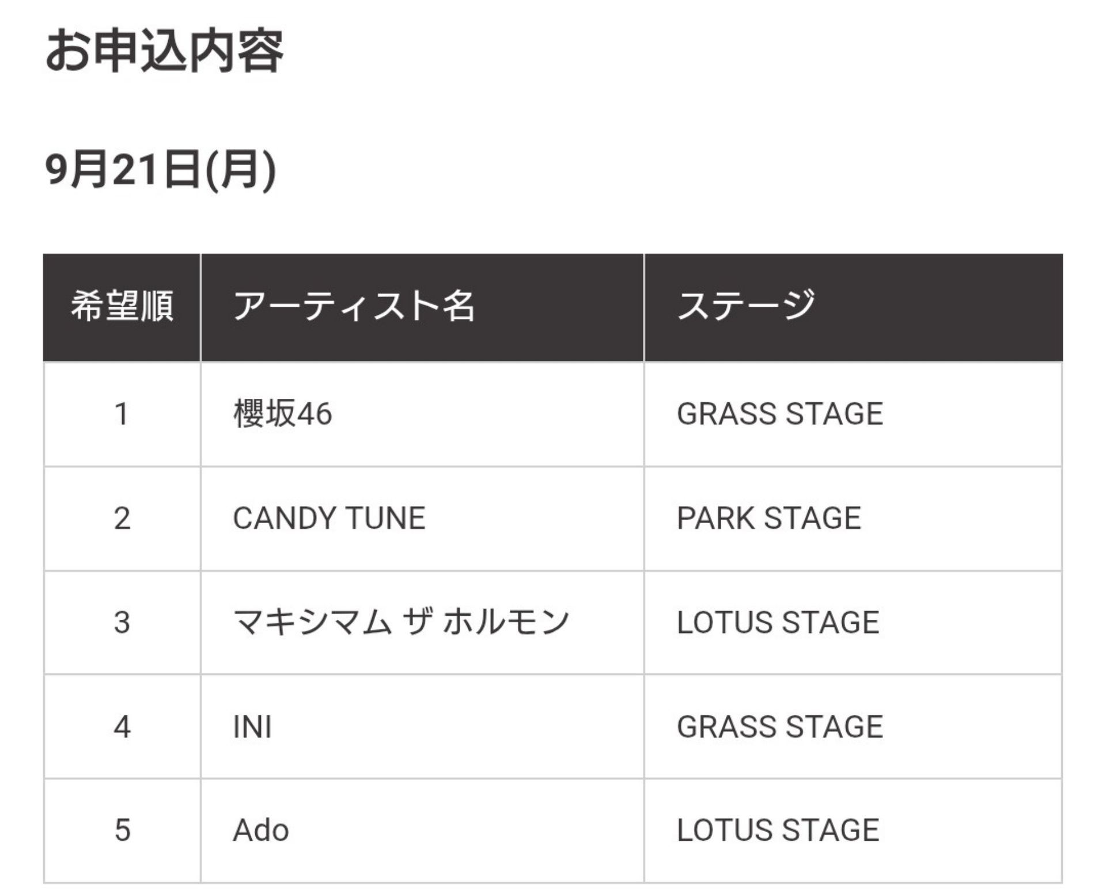Click LOTUS STAGE in the Ado row
The height and width of the screenshot is (896, 1106).
click(x=778, y=830)
